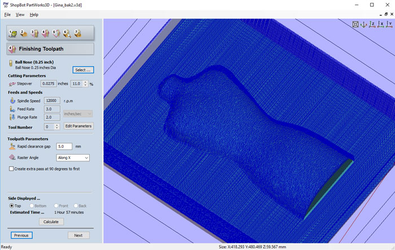Click the Spindle Speed icon
The width and height of the screenshot is (395, 250).
click(12, 100)
